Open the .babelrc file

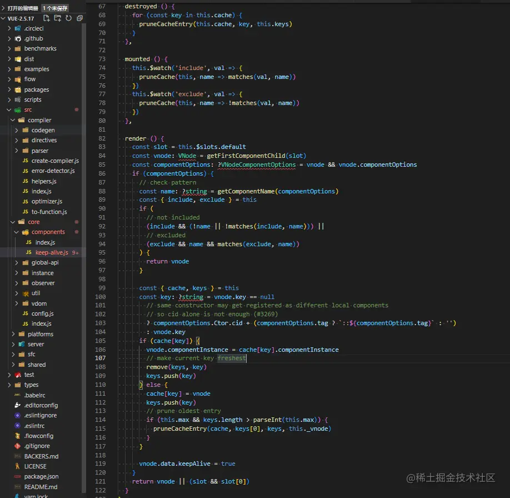click(x=34, y=396)
